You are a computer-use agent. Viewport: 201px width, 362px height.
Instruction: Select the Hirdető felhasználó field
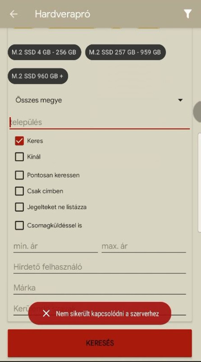[100, 267]
